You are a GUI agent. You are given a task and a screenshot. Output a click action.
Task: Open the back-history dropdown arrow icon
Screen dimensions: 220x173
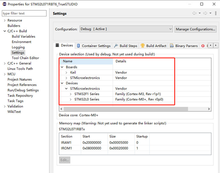[200, 13]
